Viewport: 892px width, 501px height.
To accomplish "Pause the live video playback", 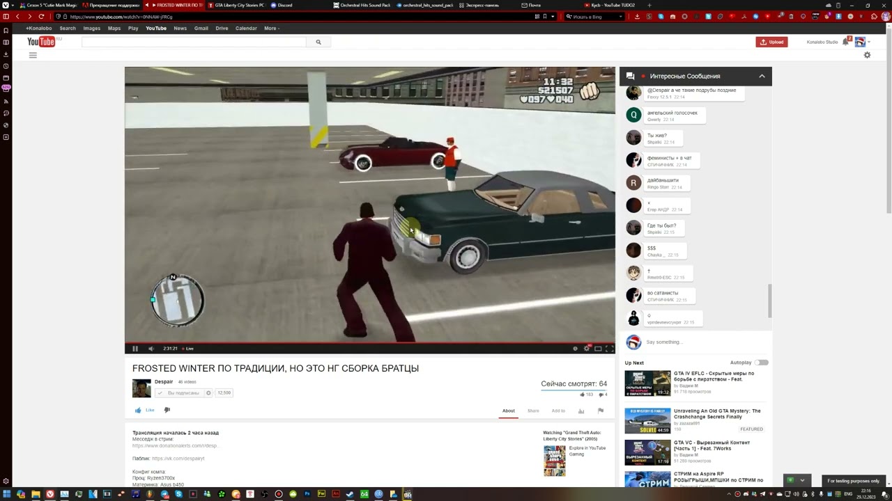I will click(x=135, y=349).
